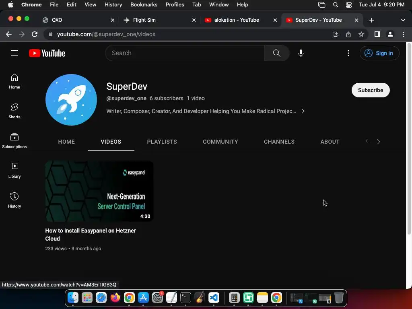Select channel VIDEOS tab
Viewport: 412px width, 309px height.
tap(111, 142)
